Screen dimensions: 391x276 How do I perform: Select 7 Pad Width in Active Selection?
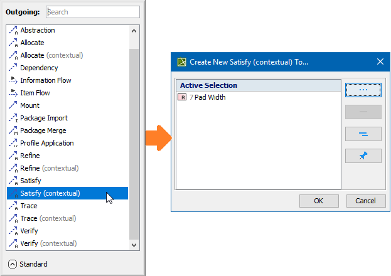(210, 97)
